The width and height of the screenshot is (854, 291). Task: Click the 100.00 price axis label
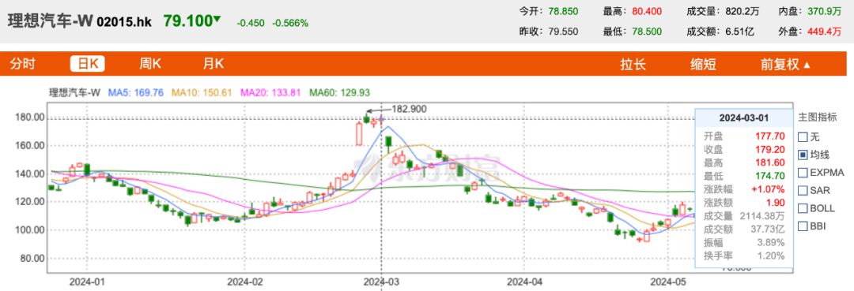coord(31,230)
